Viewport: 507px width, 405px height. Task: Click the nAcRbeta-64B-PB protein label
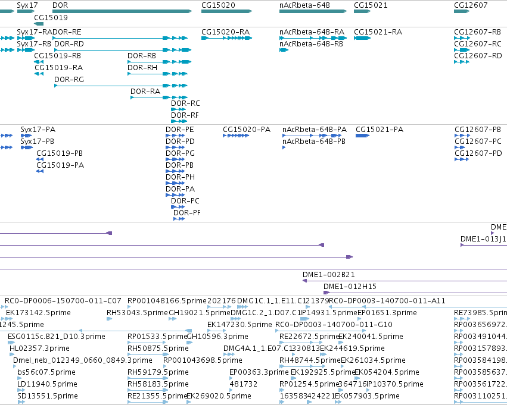pyautogui.click(x=313, y=142)
